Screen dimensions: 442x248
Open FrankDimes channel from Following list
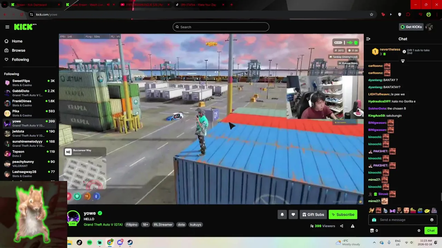click(29, 103)
